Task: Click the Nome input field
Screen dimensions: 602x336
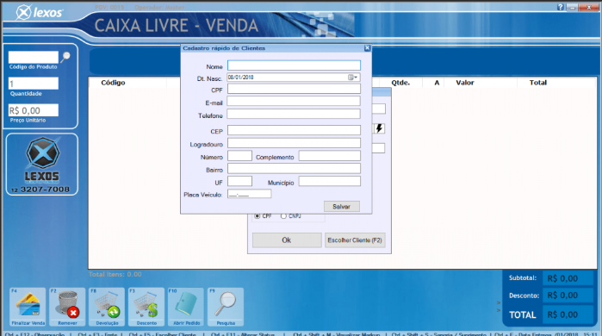Action: pos(294,65)
